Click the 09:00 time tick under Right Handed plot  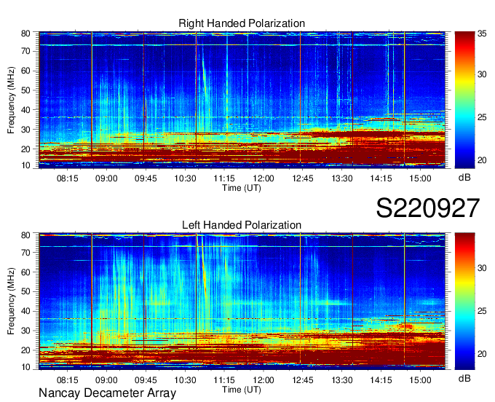coord(106,178)
